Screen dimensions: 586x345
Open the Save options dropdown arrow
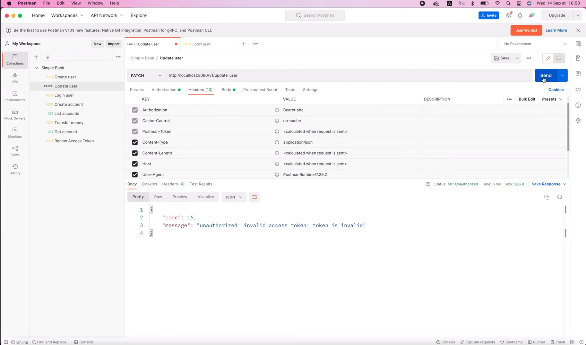tap(517, 58)
